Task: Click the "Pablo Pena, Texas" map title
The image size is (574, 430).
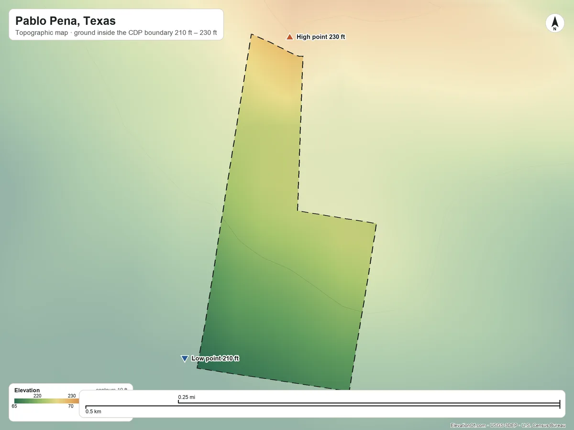Action: click(x=66, y=21)
